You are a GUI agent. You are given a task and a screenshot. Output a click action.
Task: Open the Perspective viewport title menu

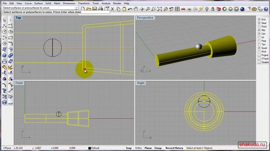(145, 18)
